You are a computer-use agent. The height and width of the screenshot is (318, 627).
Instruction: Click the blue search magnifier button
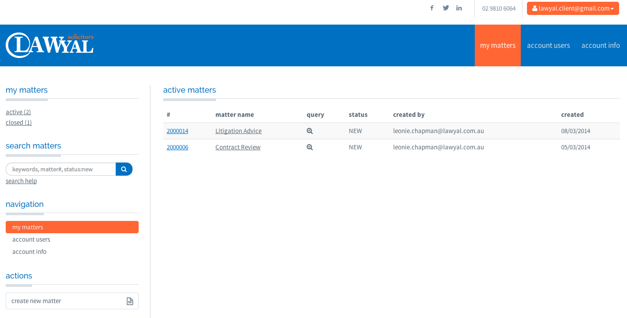(124, 169)
